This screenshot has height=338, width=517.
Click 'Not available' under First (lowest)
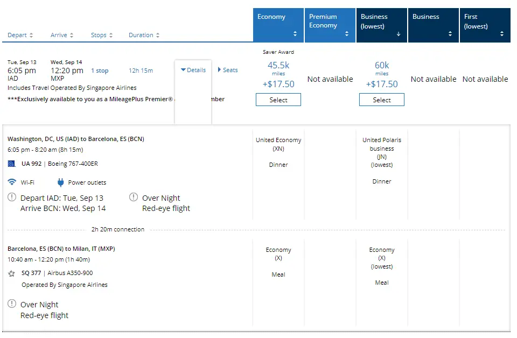coord(485,79)
